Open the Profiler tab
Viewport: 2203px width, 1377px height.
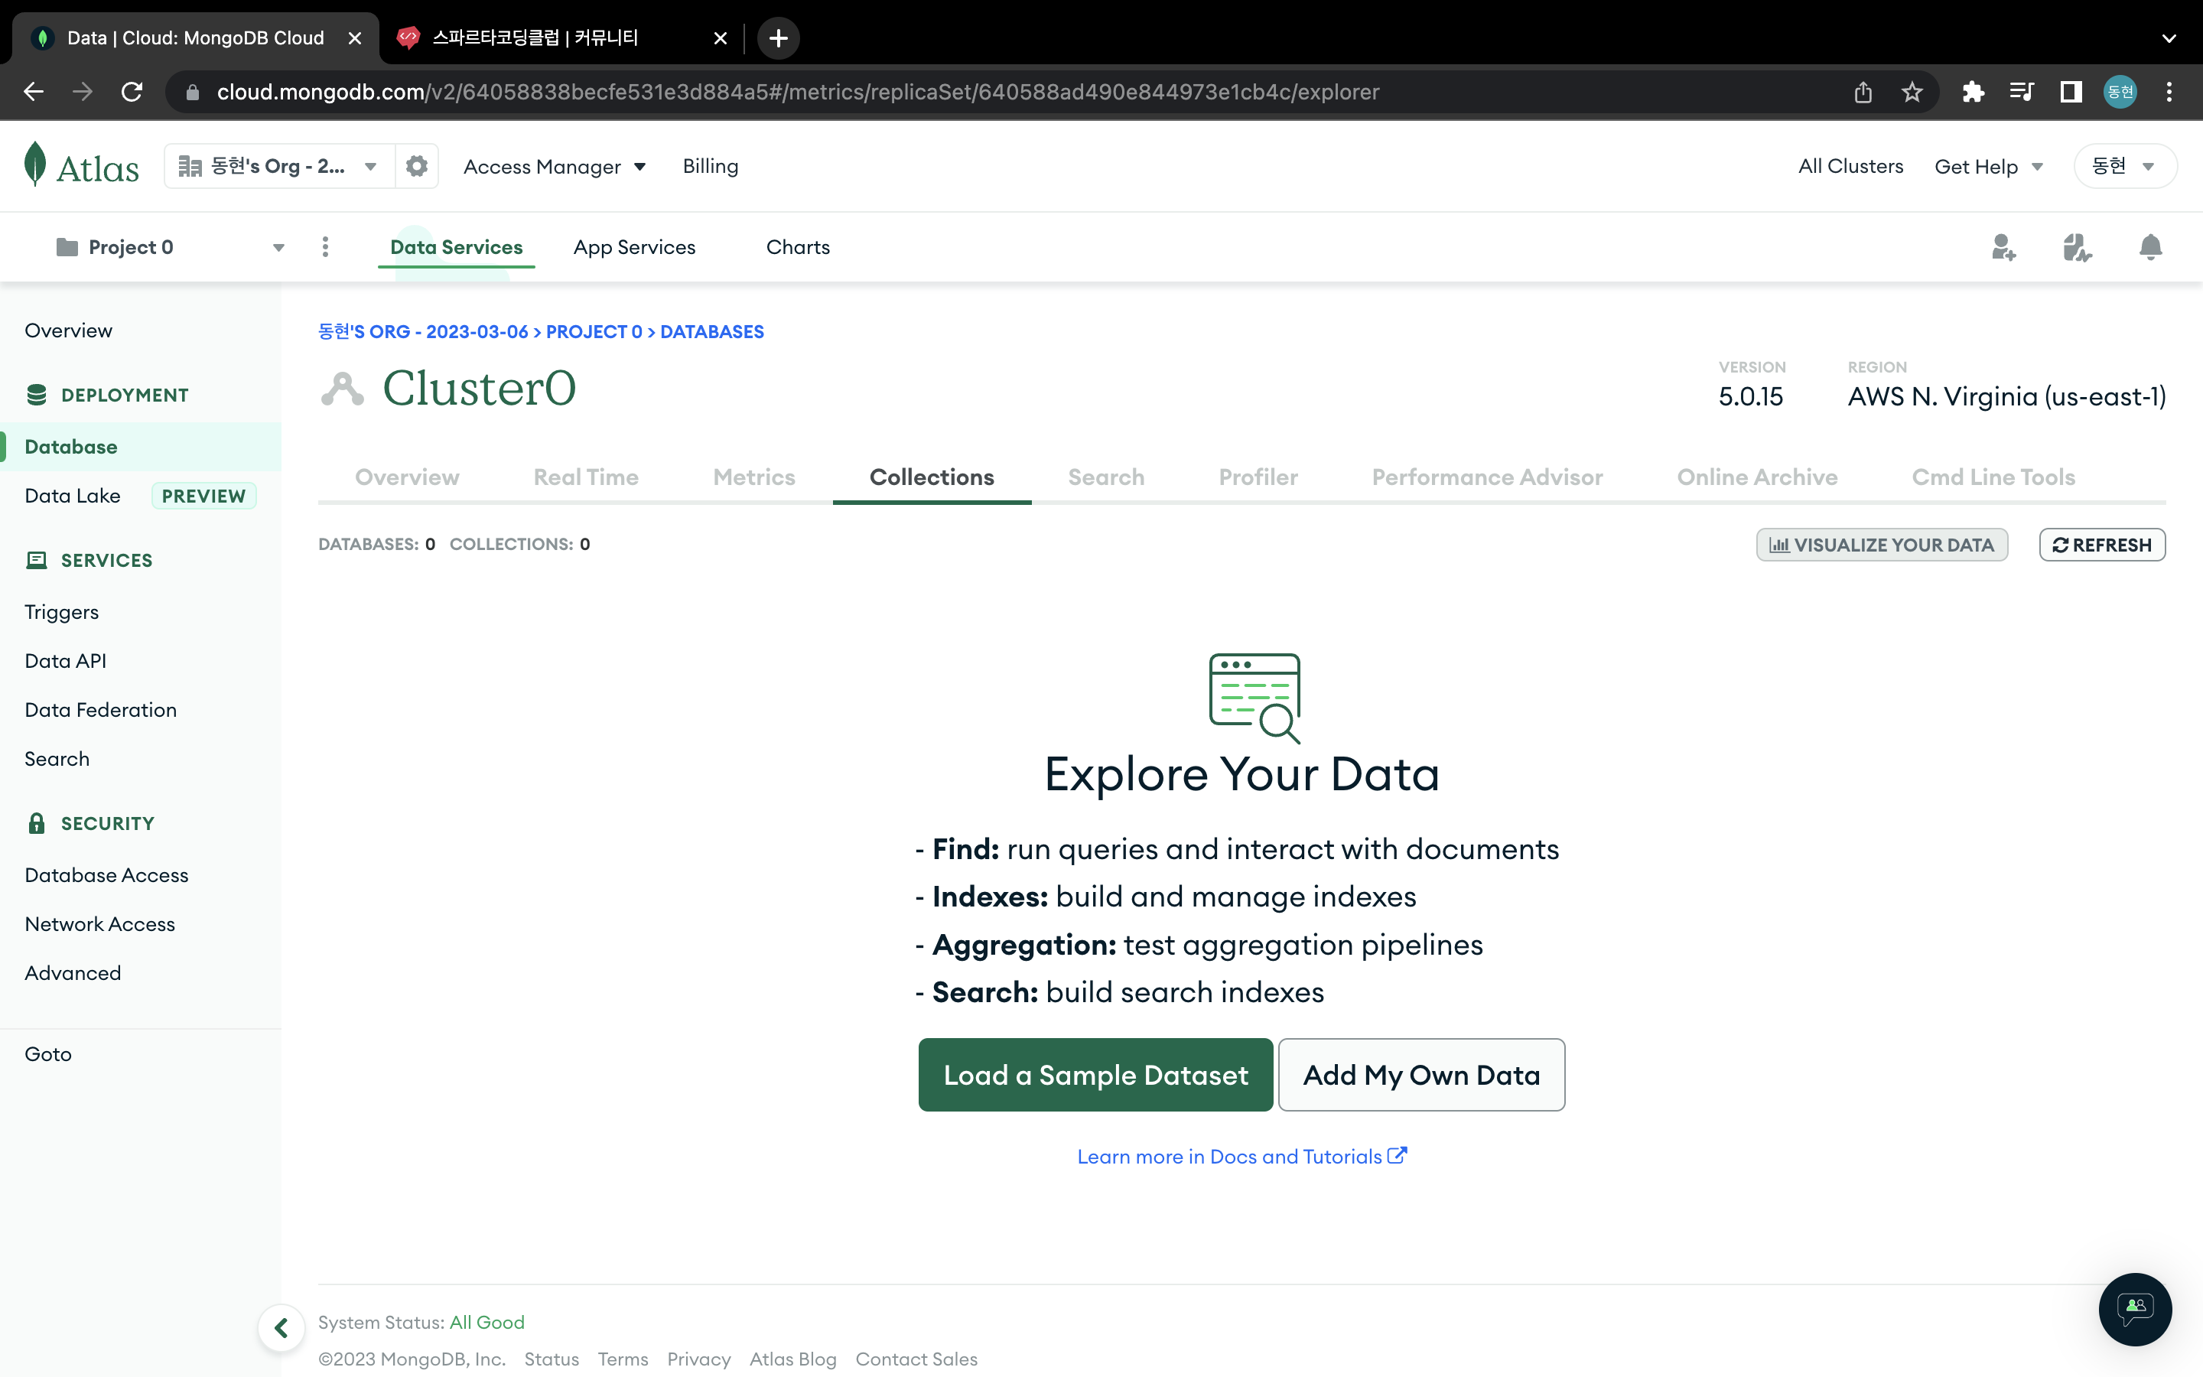pyautogui.click(x=1258, y=477)
